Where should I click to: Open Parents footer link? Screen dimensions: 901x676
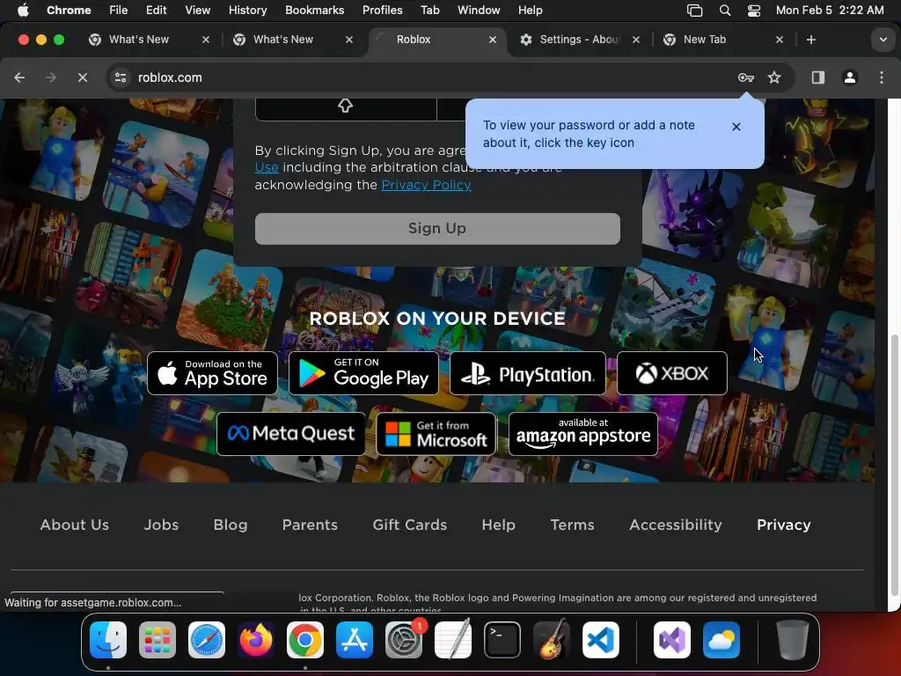[x=310, y=525]
